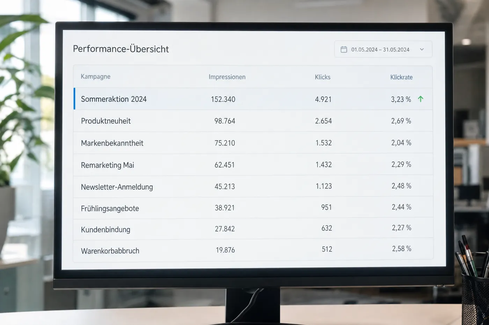Open the Remarketing Mai campaign
The height and width of the screenshot is (325, 489).
[x=253, y=165]
